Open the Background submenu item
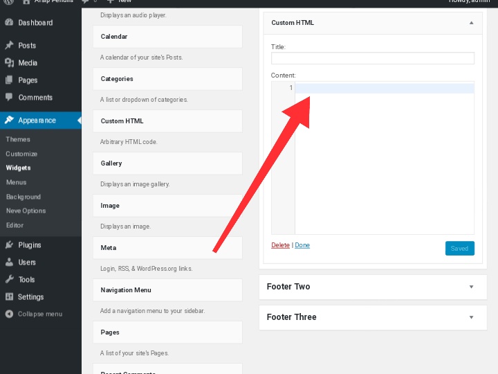The width and height of the screenshot is (498, 374). [24, 197]
